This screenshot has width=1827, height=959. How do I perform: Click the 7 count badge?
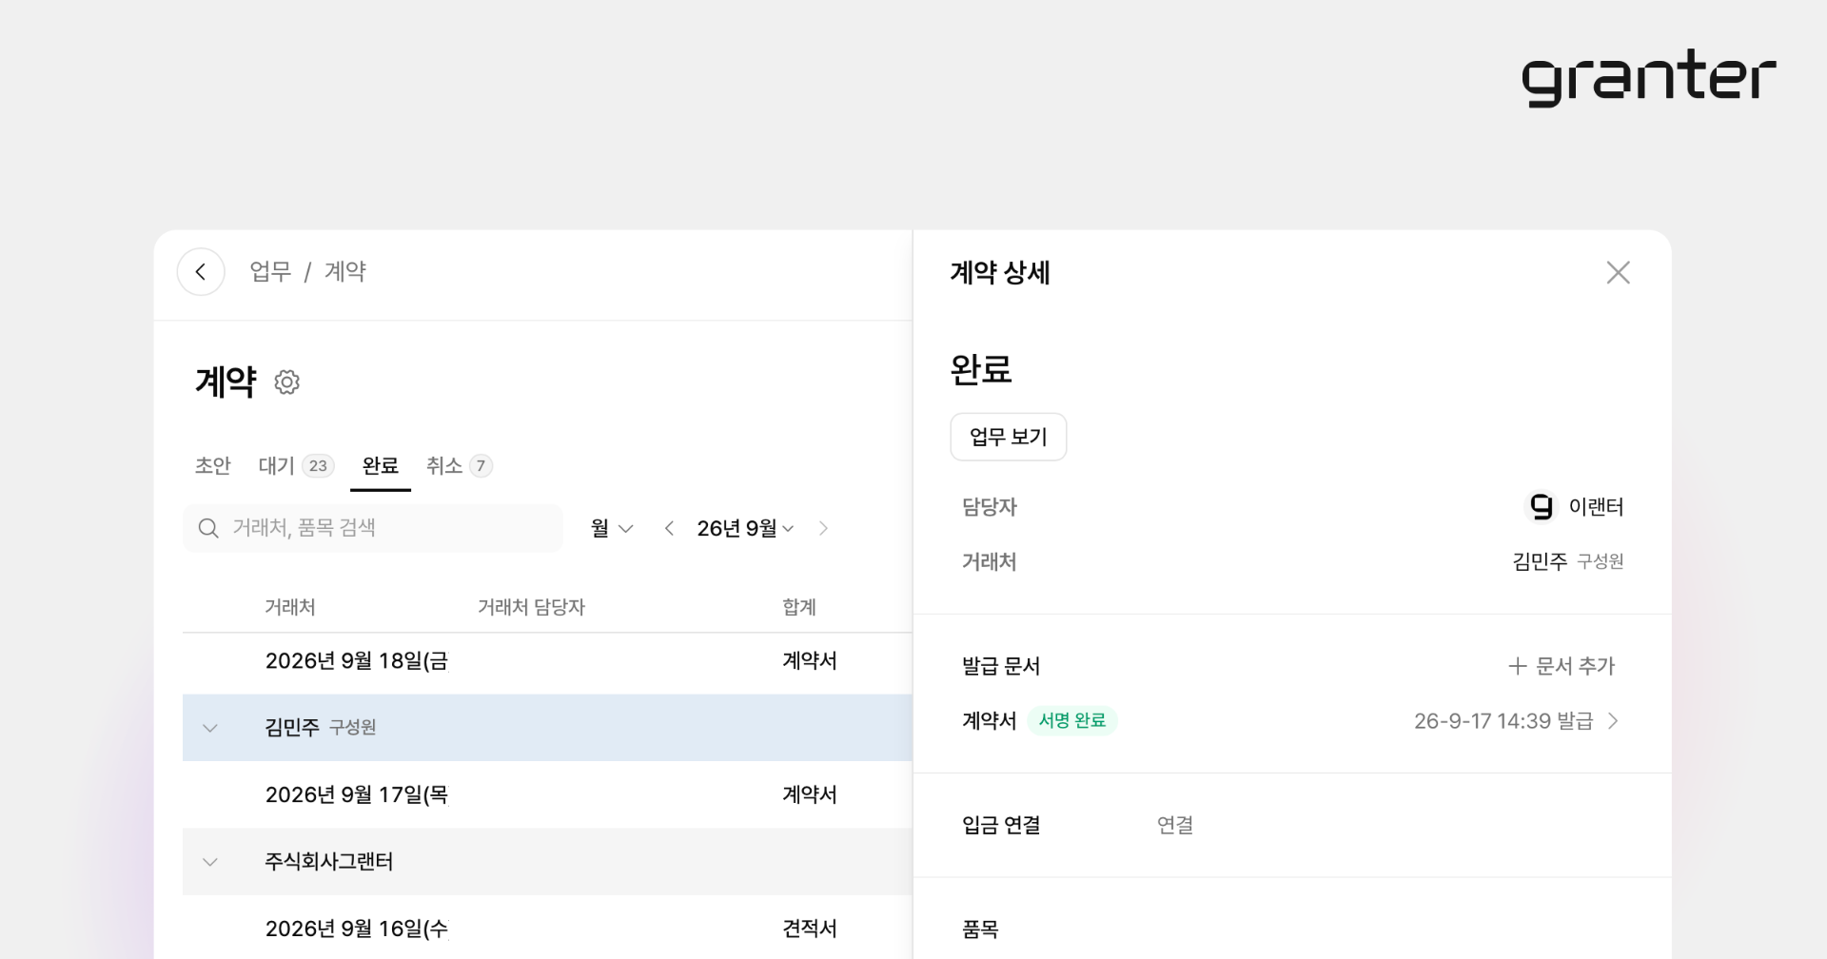(x=481, y=466)
